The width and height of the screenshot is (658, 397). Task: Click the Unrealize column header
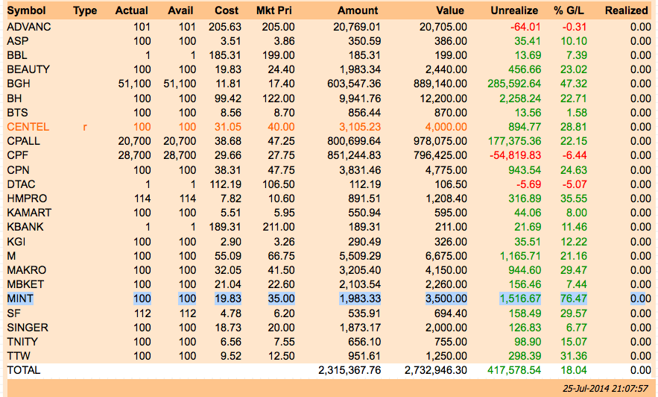[514, 10]
